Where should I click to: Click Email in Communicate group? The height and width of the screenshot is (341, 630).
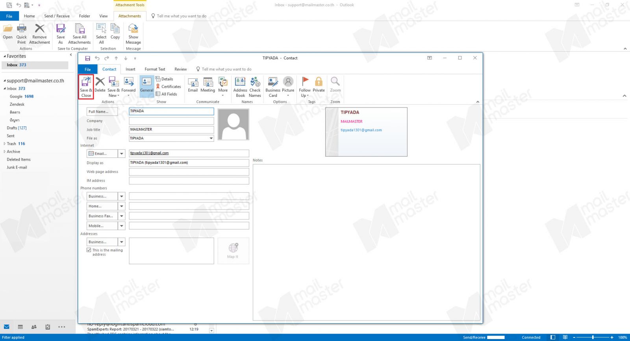[193, 85]
